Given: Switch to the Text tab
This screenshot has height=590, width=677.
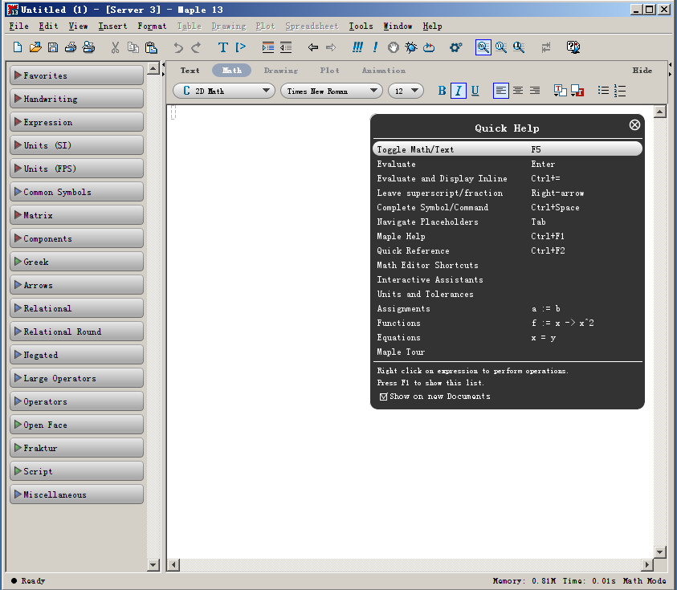Looking at the screenshot, I should (x=190, y=71).
